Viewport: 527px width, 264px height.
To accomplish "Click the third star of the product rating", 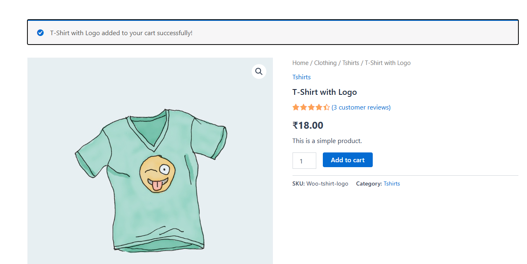I will tap(311, 107).
